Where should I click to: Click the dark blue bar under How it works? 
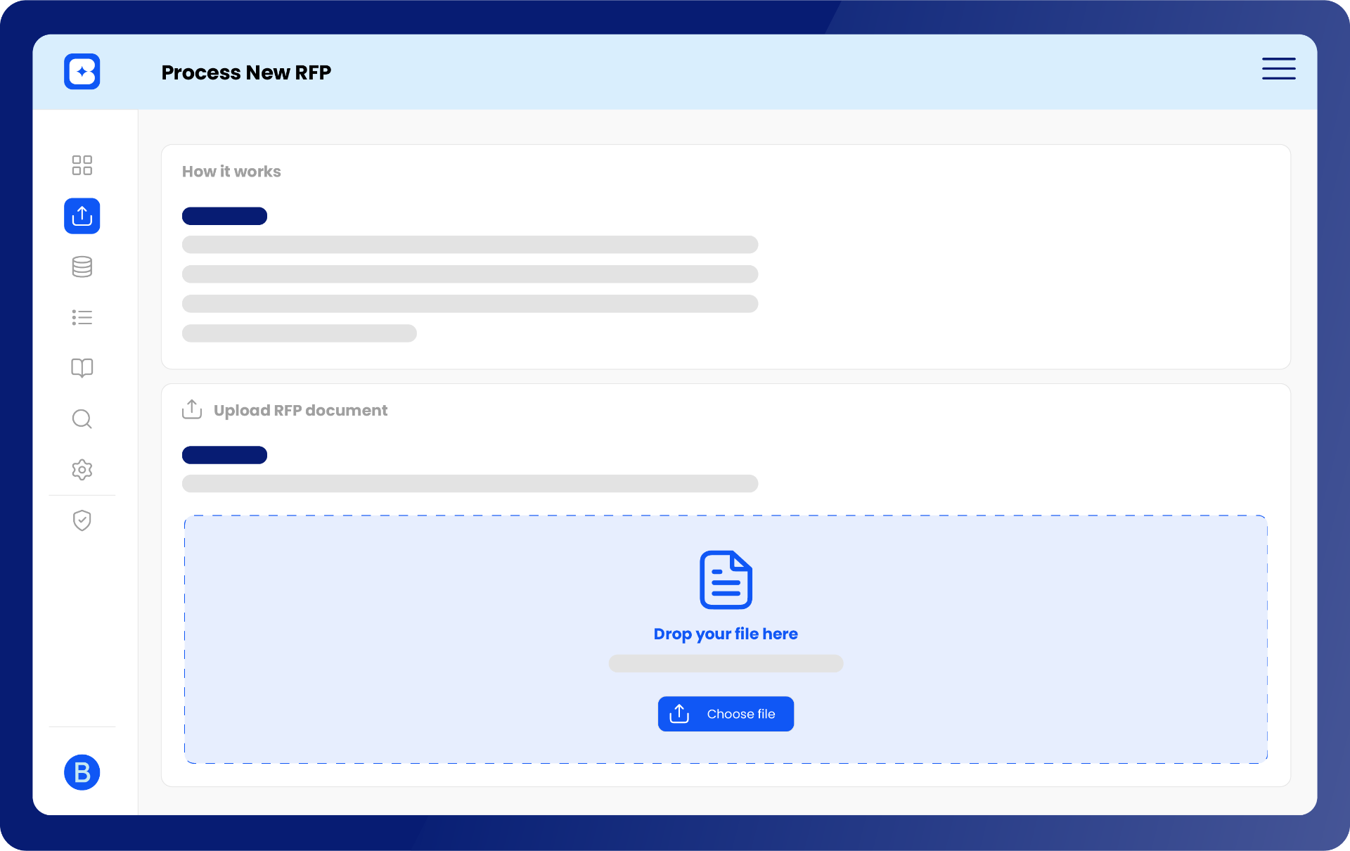click(x=224, y=216)
